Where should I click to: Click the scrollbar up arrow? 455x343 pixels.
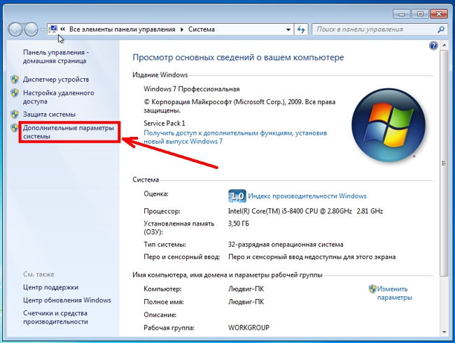pos(444,45)
